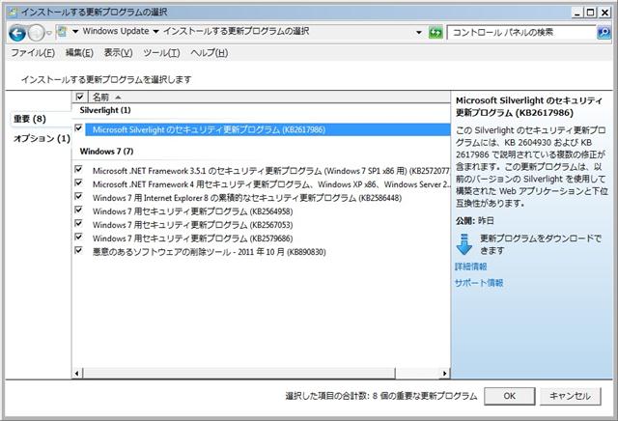Open the 編集(E) menu
The width and height of the screenshot is (618, 421).
tap(79, 53)
